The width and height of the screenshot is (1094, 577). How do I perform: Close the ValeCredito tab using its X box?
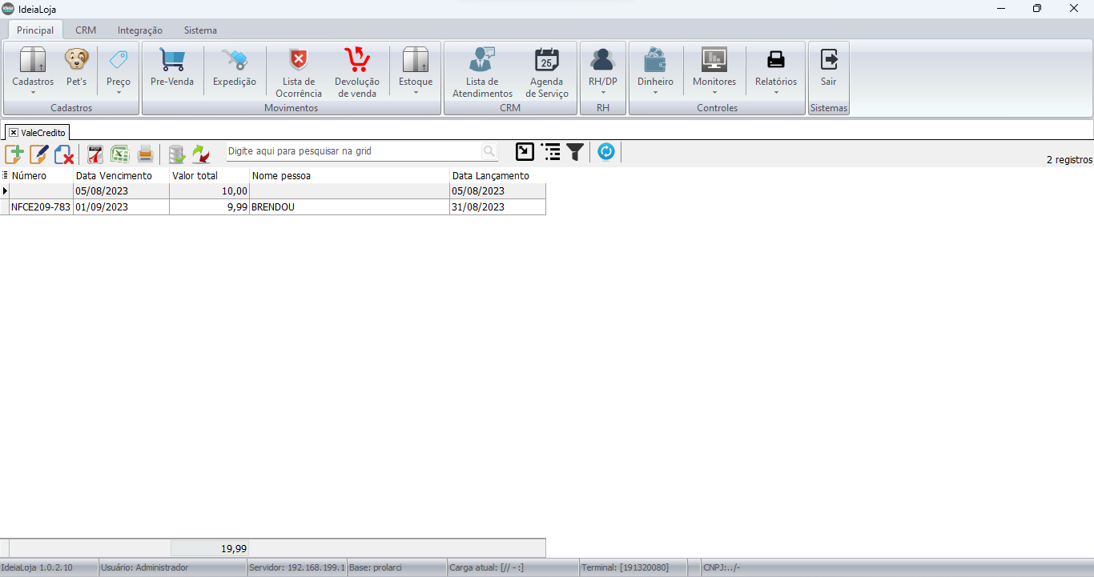(14, 132)
